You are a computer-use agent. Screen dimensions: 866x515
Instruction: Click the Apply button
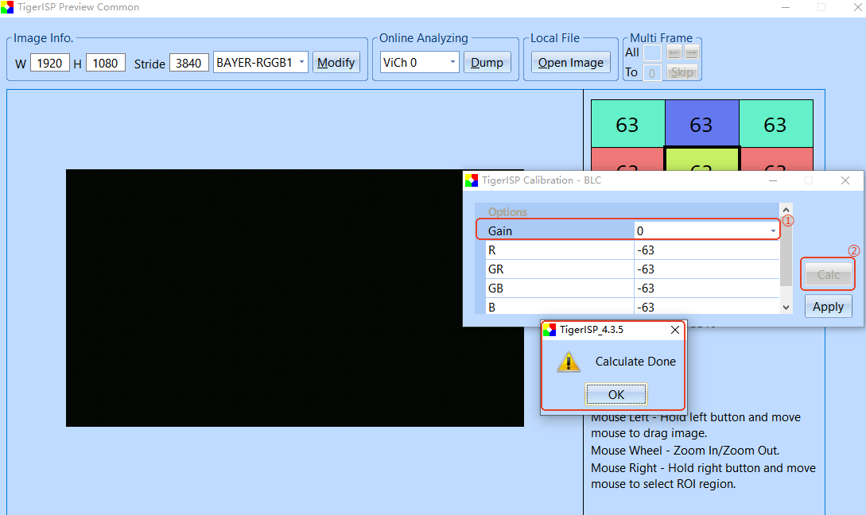[828, 307]
